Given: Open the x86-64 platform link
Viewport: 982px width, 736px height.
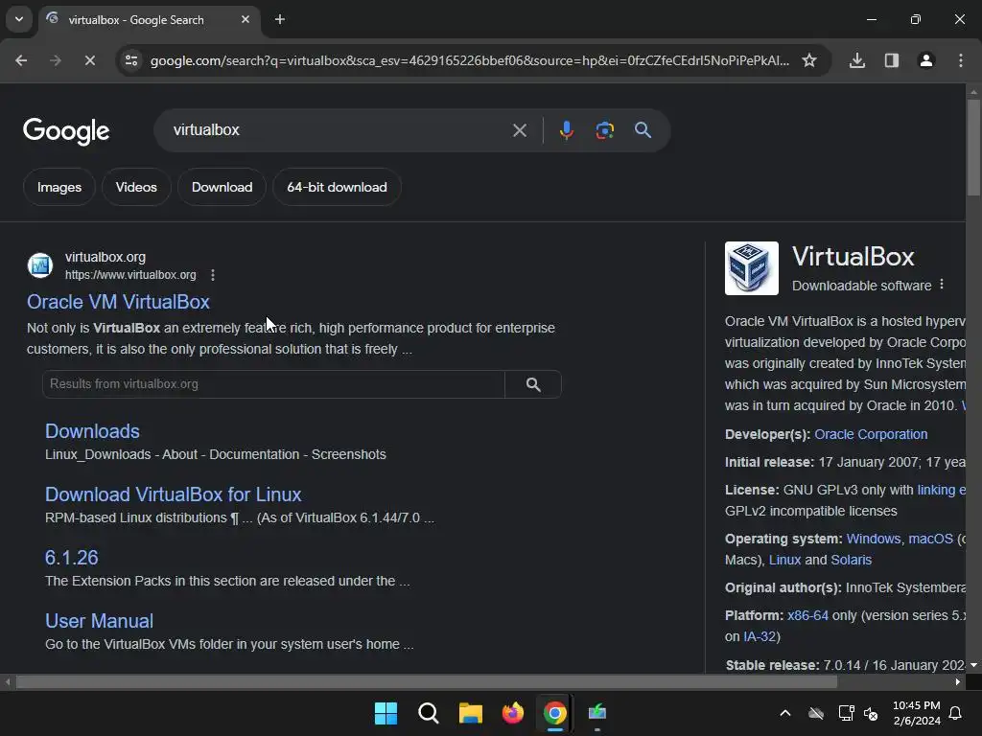Looking at the screenshot, I should (807, 616).
